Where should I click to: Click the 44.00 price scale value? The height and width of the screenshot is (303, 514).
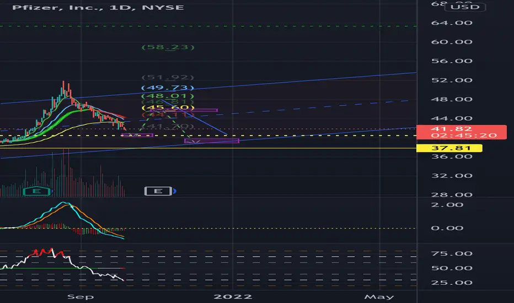pos(452,118)
